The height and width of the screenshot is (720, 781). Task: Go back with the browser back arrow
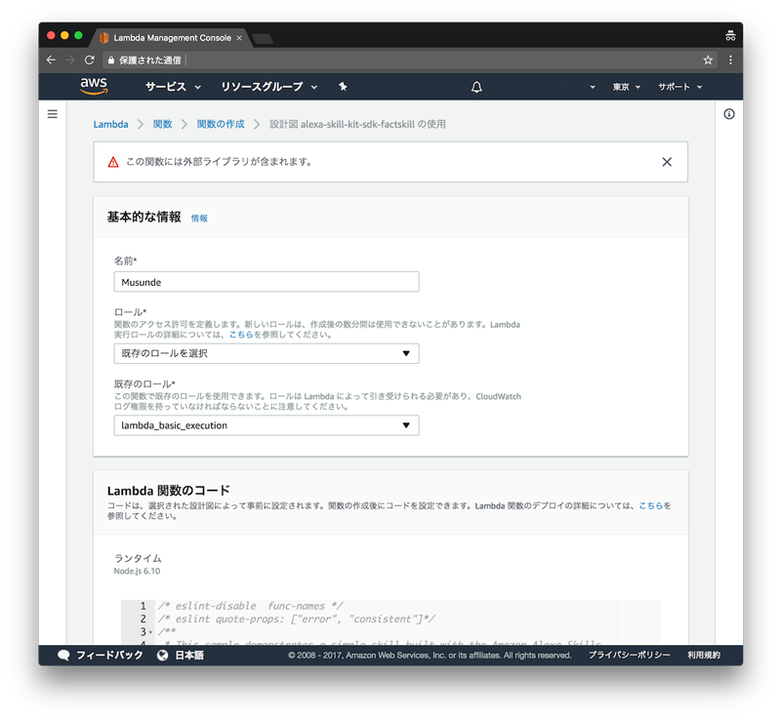click(x=51, y=60)
